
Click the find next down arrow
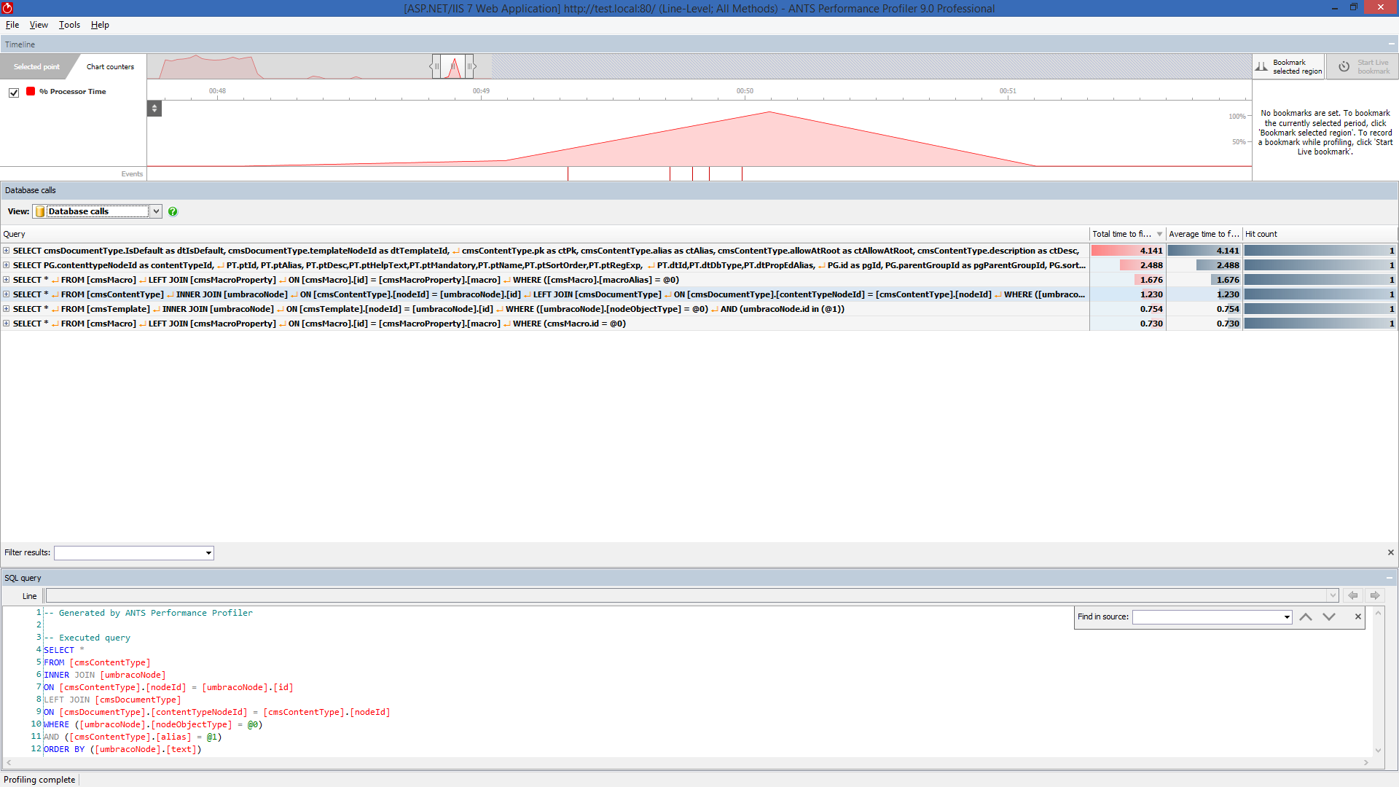[x=1329, y=617]
